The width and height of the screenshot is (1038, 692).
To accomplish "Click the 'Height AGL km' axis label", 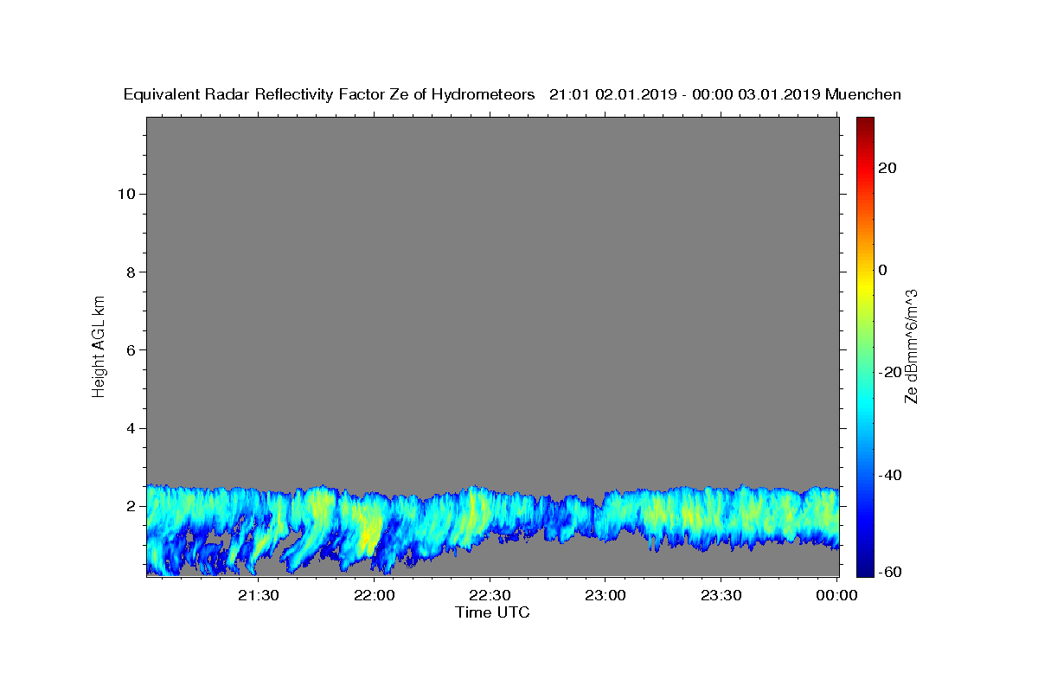I will point(99,346).
